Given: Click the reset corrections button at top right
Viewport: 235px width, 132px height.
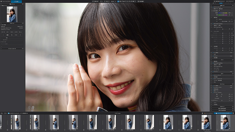Looking at the screenshot, I should click(x=219, y=1).
